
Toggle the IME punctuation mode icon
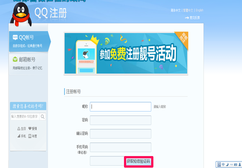(x=231, y=165)
